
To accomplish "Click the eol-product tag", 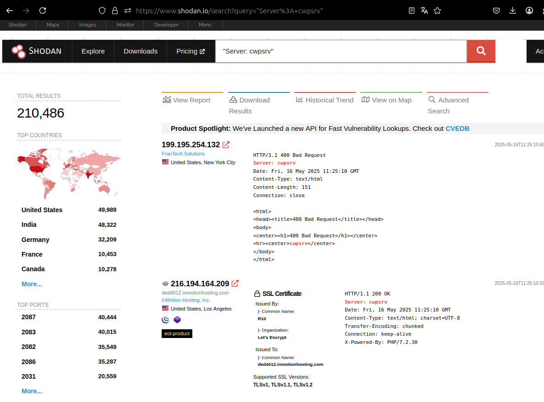I will (177, 334).
